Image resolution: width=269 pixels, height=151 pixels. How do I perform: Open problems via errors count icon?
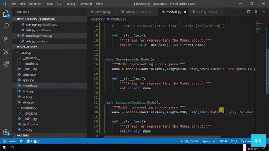point(29,141)
